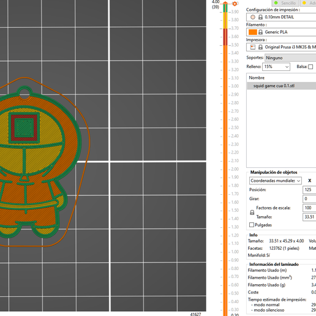Click the 3.50 tick label on layer ruler
Image resolution: width=316 pixels, height=316 pixels.
pos(235,45)
